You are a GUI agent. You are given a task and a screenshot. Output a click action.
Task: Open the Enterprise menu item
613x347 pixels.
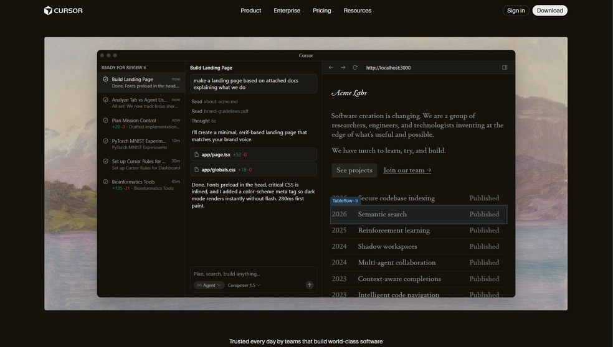[x=287, y=11]
